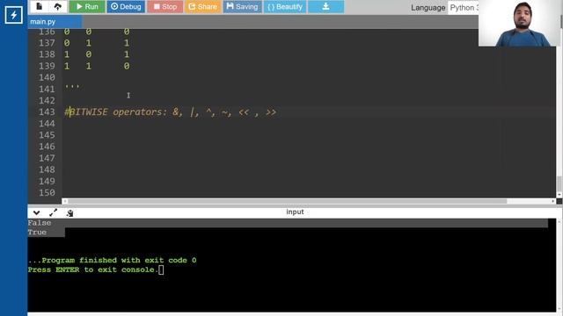Open the Language dropdown showing Python 3
The image size is (563, 316).
[x=464, y=8]
